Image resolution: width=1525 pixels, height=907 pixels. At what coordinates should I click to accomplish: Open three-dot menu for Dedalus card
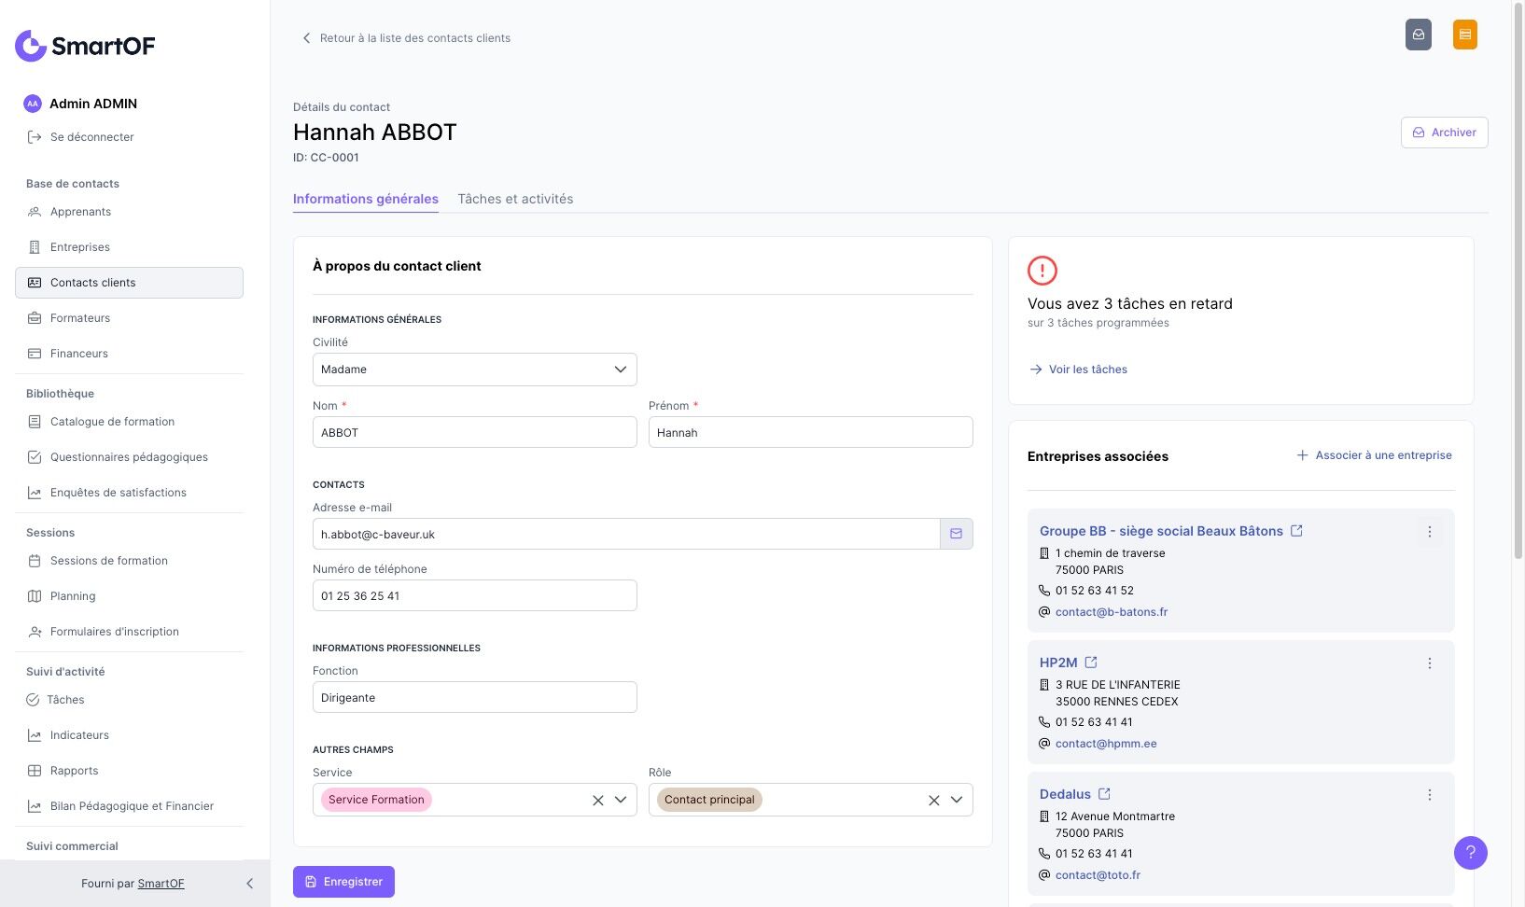(1429, 795)
